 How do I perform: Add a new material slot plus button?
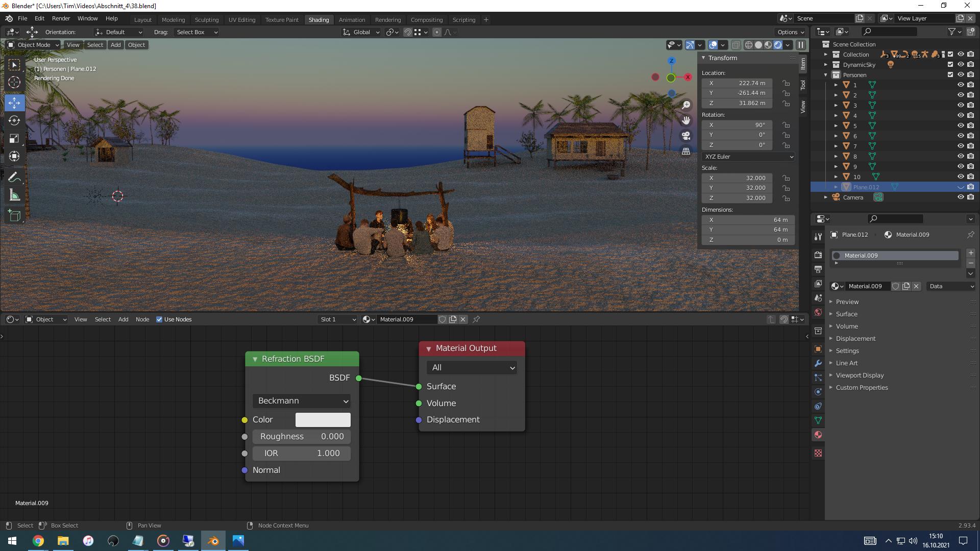[x=970, y=254]
